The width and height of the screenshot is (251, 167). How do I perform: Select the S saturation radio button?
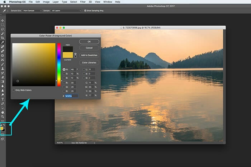click(64, 74)
